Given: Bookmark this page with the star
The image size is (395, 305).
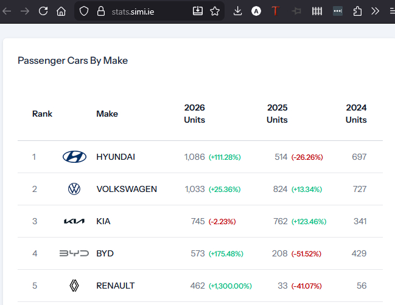Looking at the screenshot, I should pyautogui.click(x=215, y=11).
